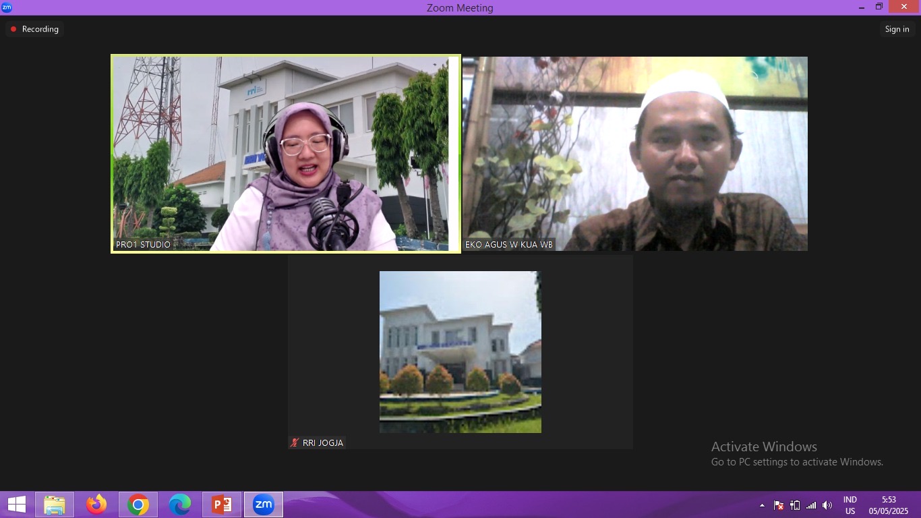Viewport: 921px width, 518px height.
Task: Select the EKO AGUS W KUA WB video
Action: pos(635,154)
